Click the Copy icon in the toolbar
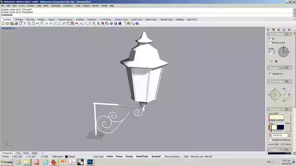 pyautogui.click(x=29, y=23)
